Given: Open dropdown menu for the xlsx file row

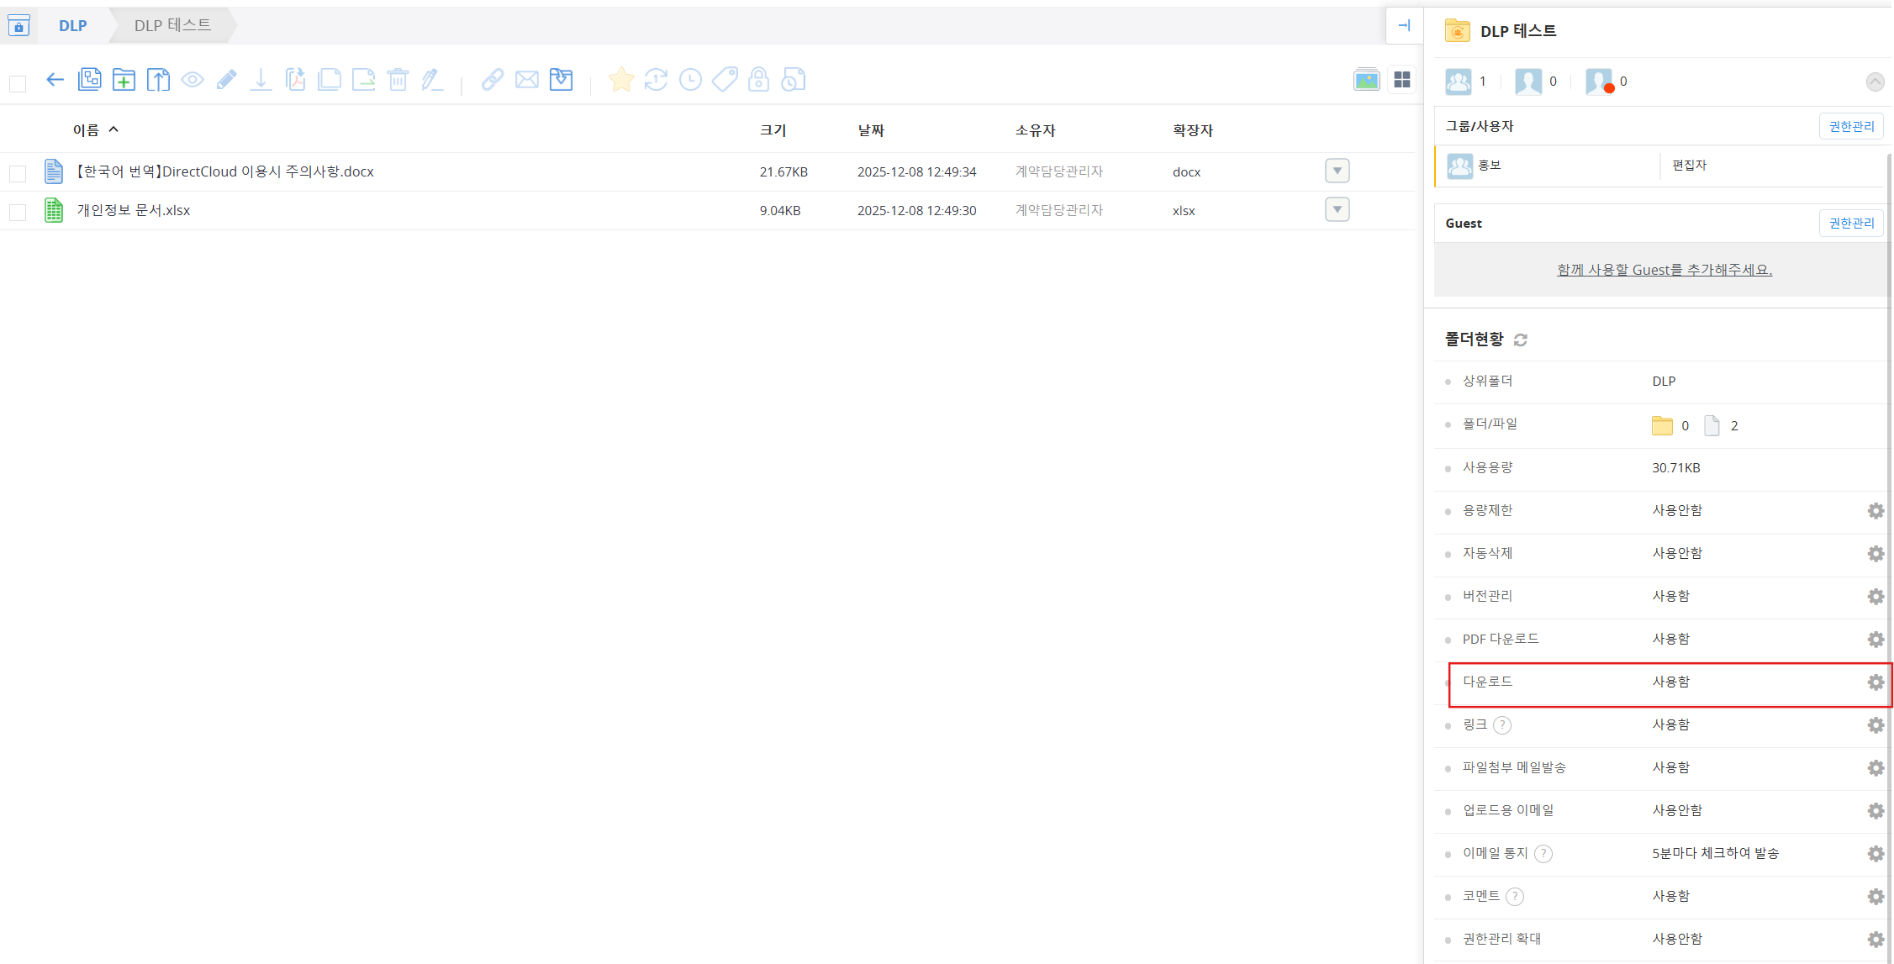Looking at the screenshot, I should [x=1337, y=209].
